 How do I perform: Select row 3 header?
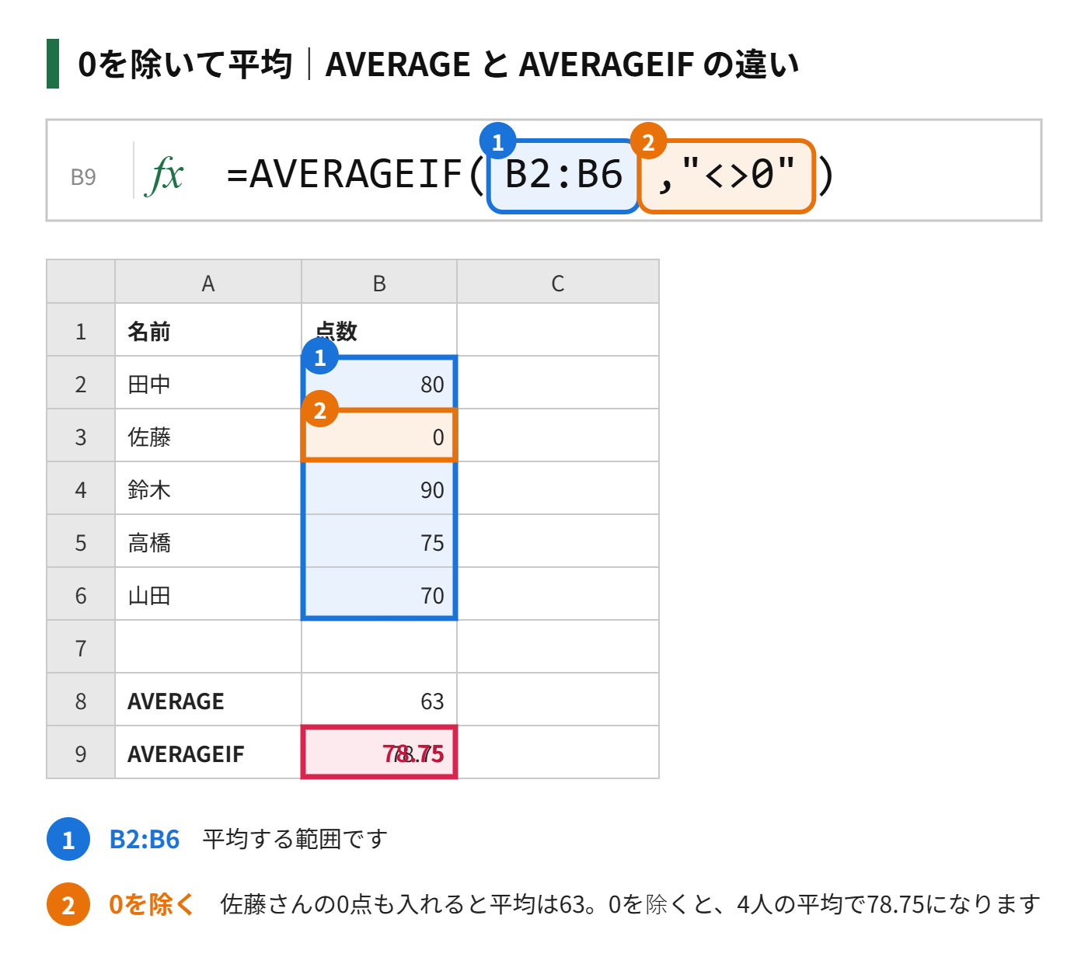81,436
